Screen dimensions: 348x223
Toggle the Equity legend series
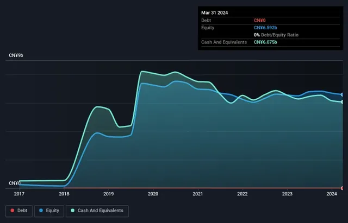(49, 211)
